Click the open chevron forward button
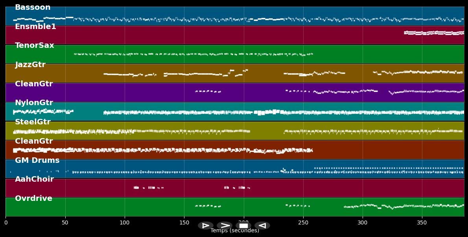The width and height of the screenshot is (468, 237). click(x=225, y=226)
